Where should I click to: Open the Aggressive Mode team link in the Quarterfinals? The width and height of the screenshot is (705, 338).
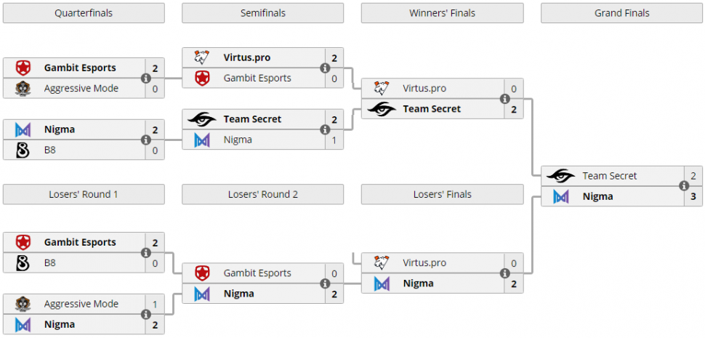tap(81, 89)
